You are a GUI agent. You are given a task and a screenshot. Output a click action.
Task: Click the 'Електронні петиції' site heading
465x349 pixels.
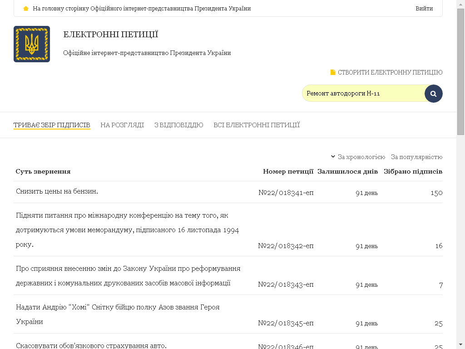click(111, 35)
